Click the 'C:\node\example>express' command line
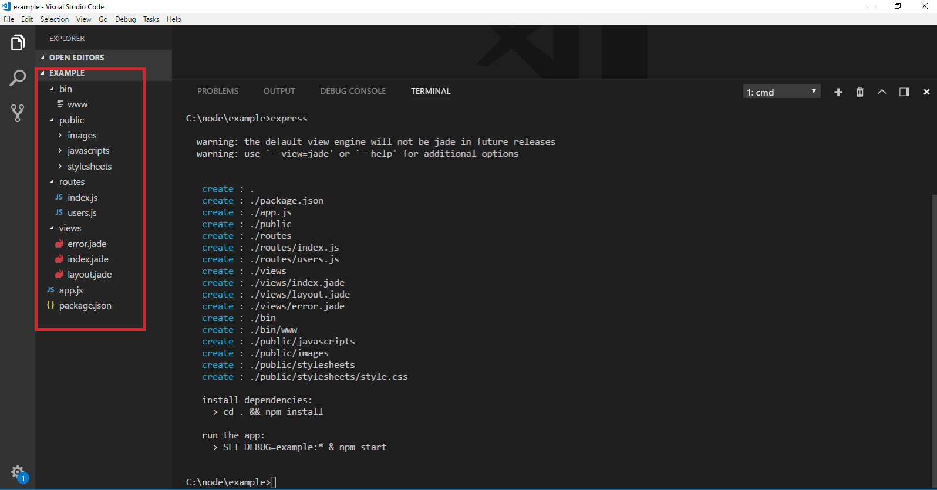The height and width of the screenshot is (490, 937). click(247, 119)
